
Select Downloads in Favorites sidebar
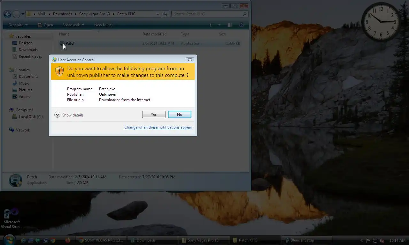point(28,50)
